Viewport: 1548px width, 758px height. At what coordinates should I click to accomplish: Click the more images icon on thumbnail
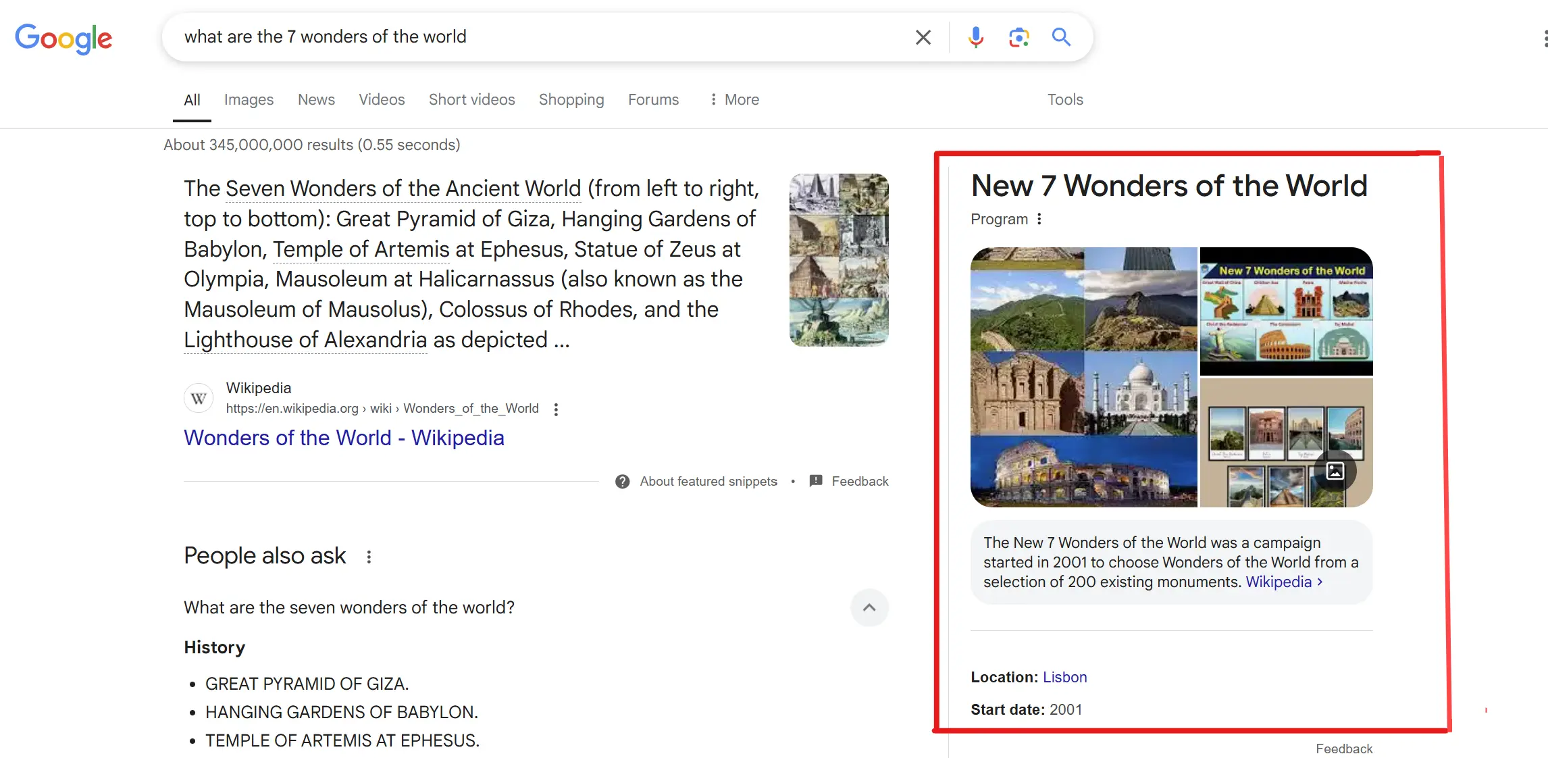pos(1335,471)
